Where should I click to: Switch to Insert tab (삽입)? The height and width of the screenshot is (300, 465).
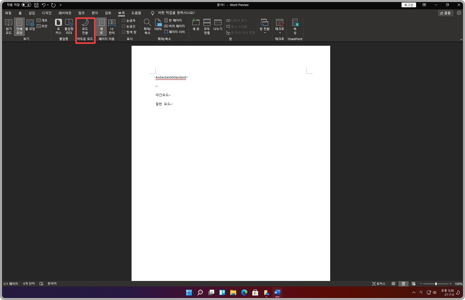click(32, 13)
